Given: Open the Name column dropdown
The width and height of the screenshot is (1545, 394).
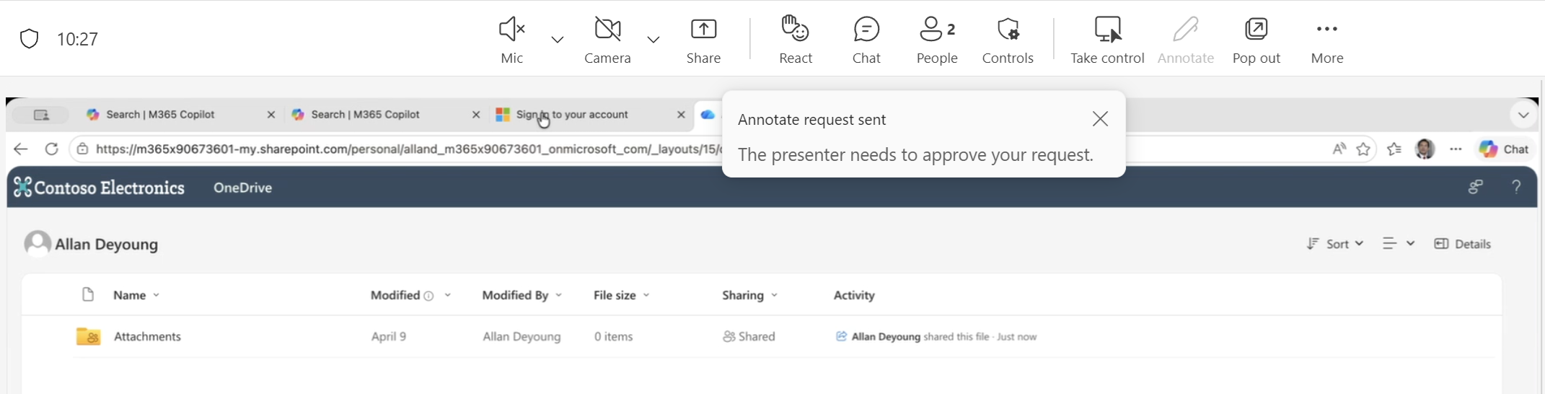Looking at the screenshot, I should click(136, 295).
